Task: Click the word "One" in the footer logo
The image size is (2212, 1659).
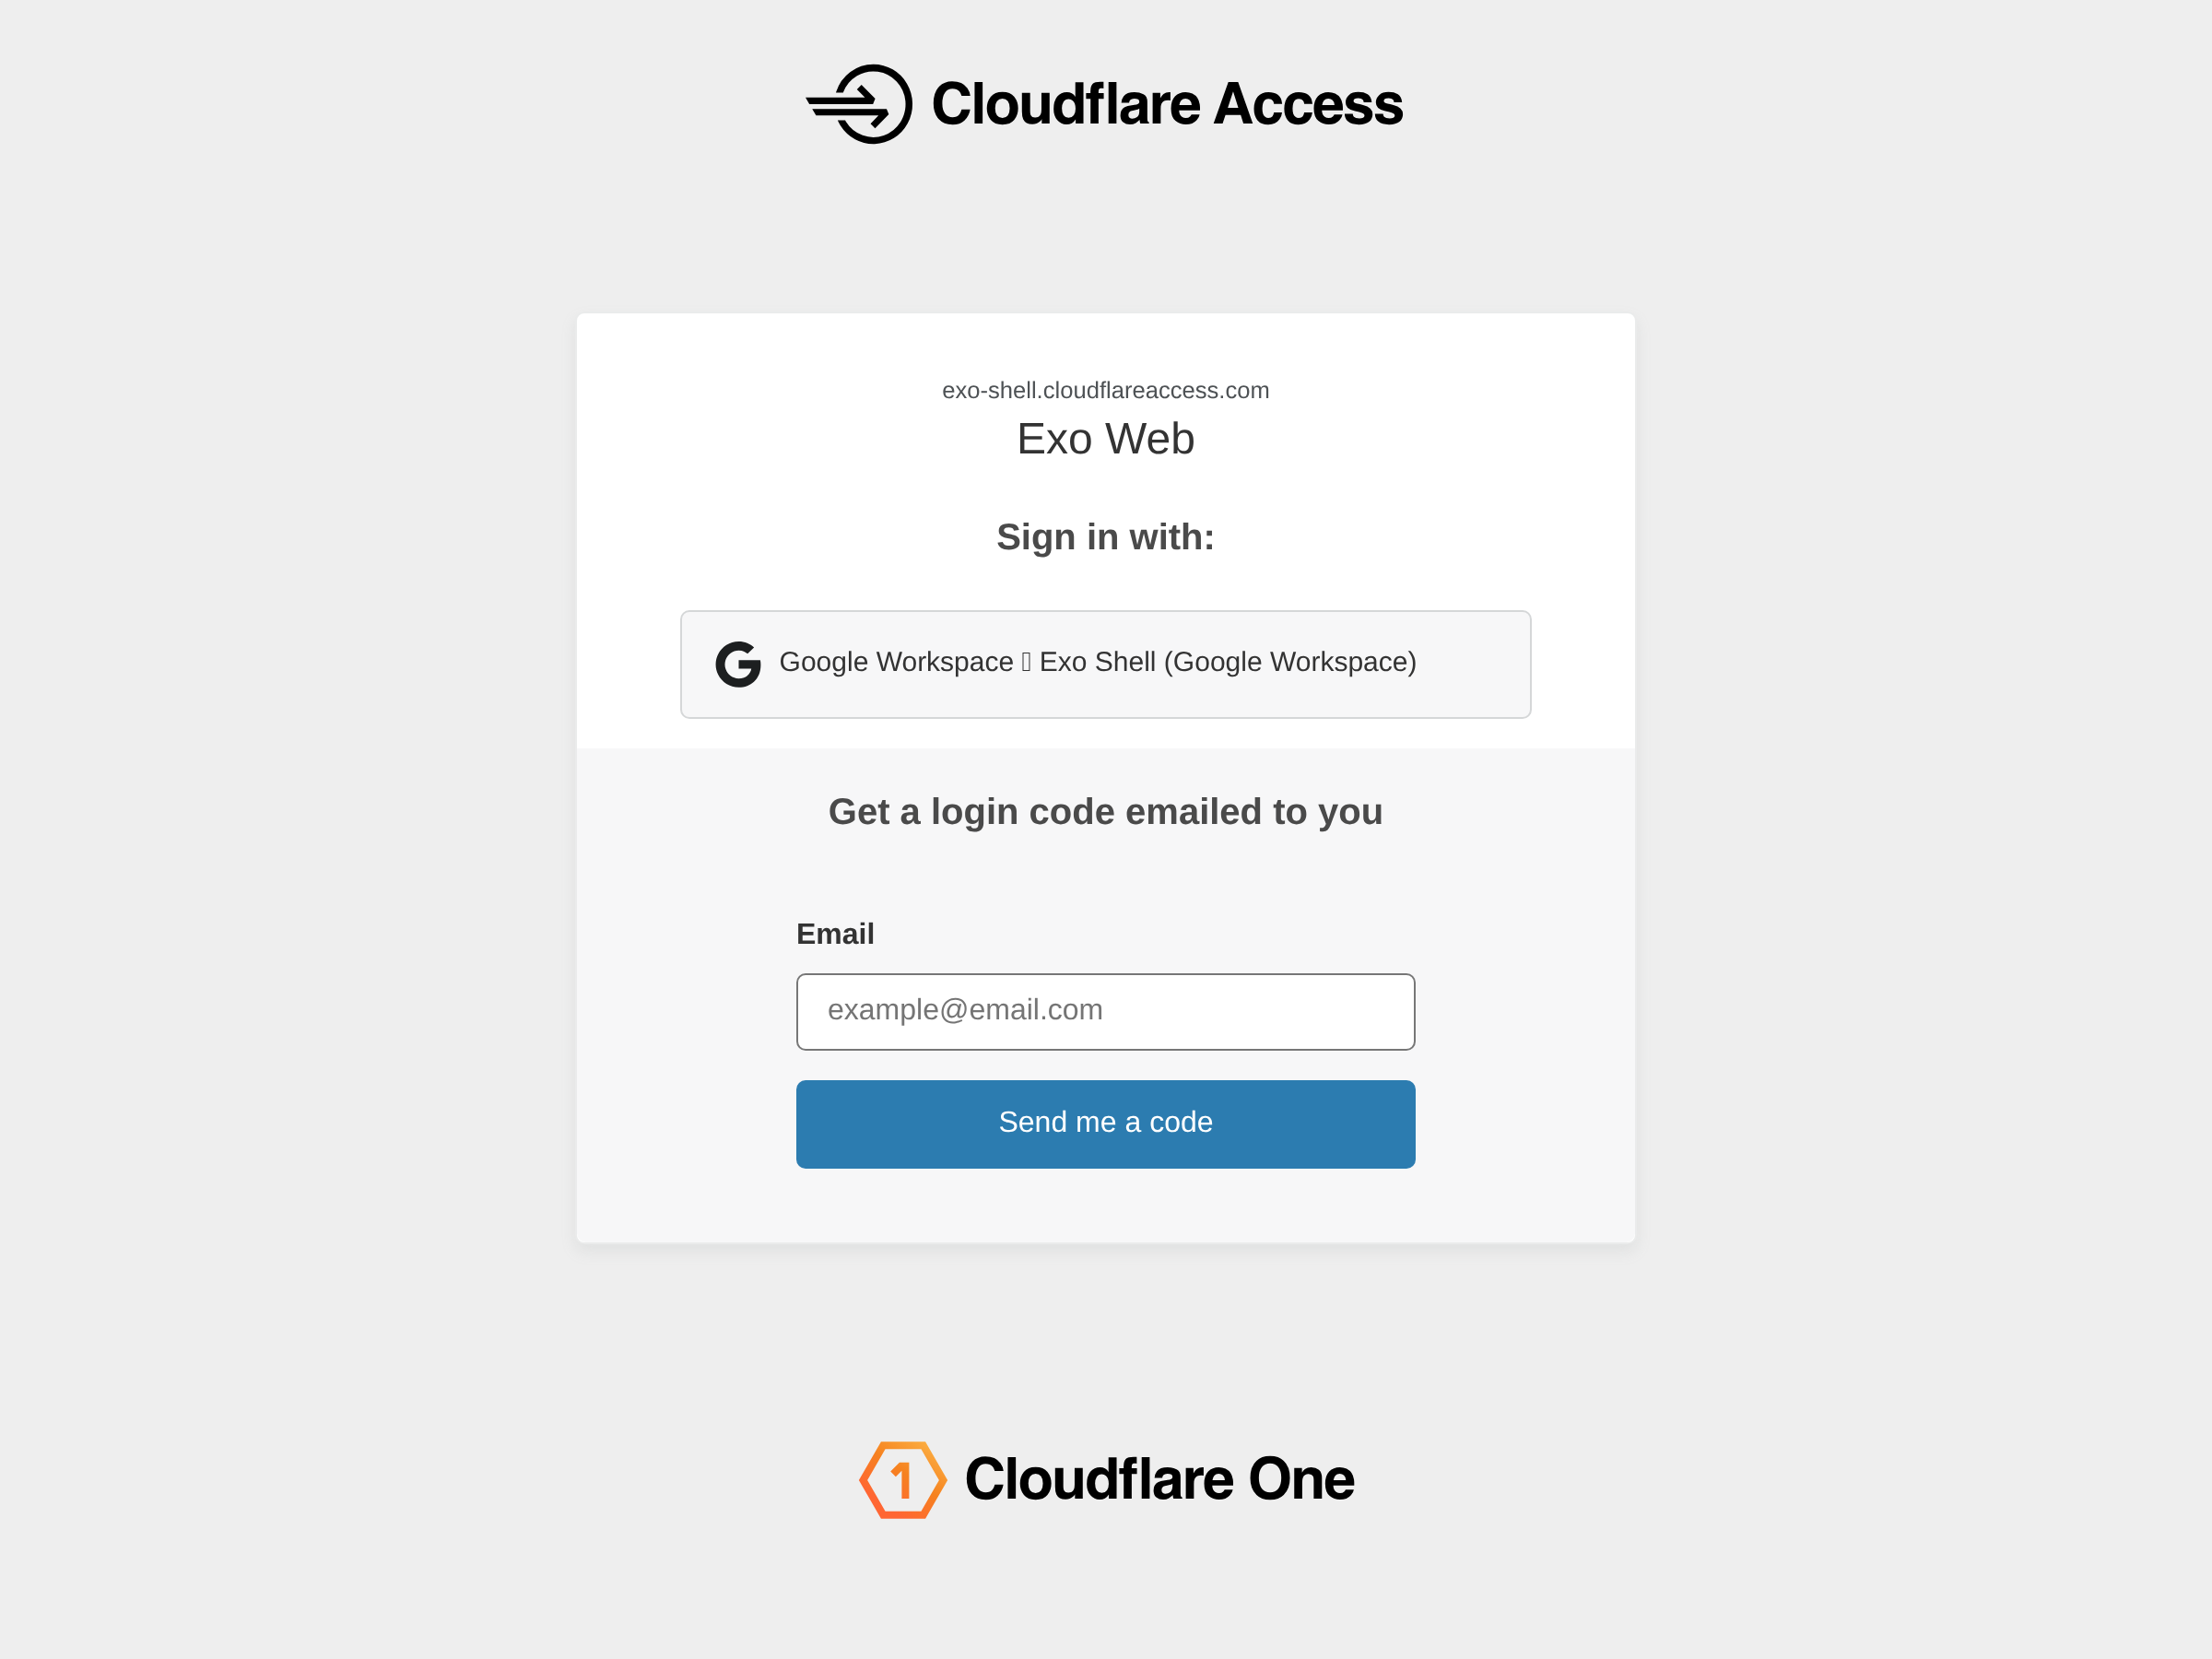Action: click(x=1301, y=1479)
